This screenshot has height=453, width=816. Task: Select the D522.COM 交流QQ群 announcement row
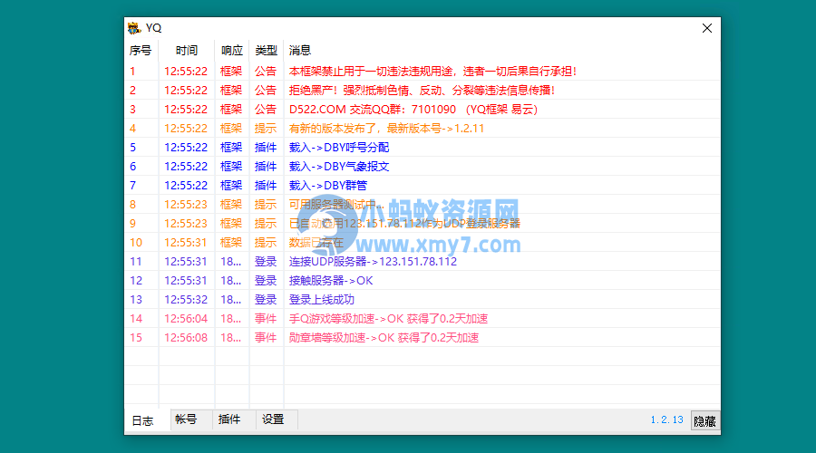(413, 109)
